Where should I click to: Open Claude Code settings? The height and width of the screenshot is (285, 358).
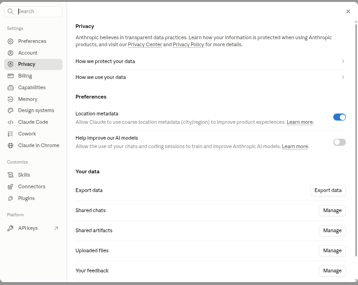point(34,122)
